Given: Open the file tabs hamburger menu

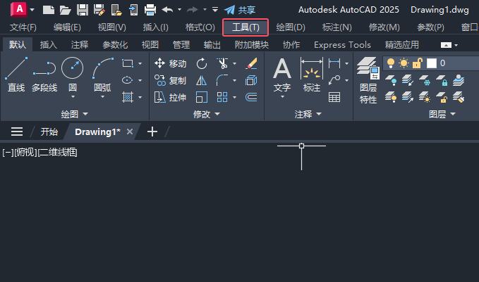Looking at the screenshot, I should tap(17, 132).
